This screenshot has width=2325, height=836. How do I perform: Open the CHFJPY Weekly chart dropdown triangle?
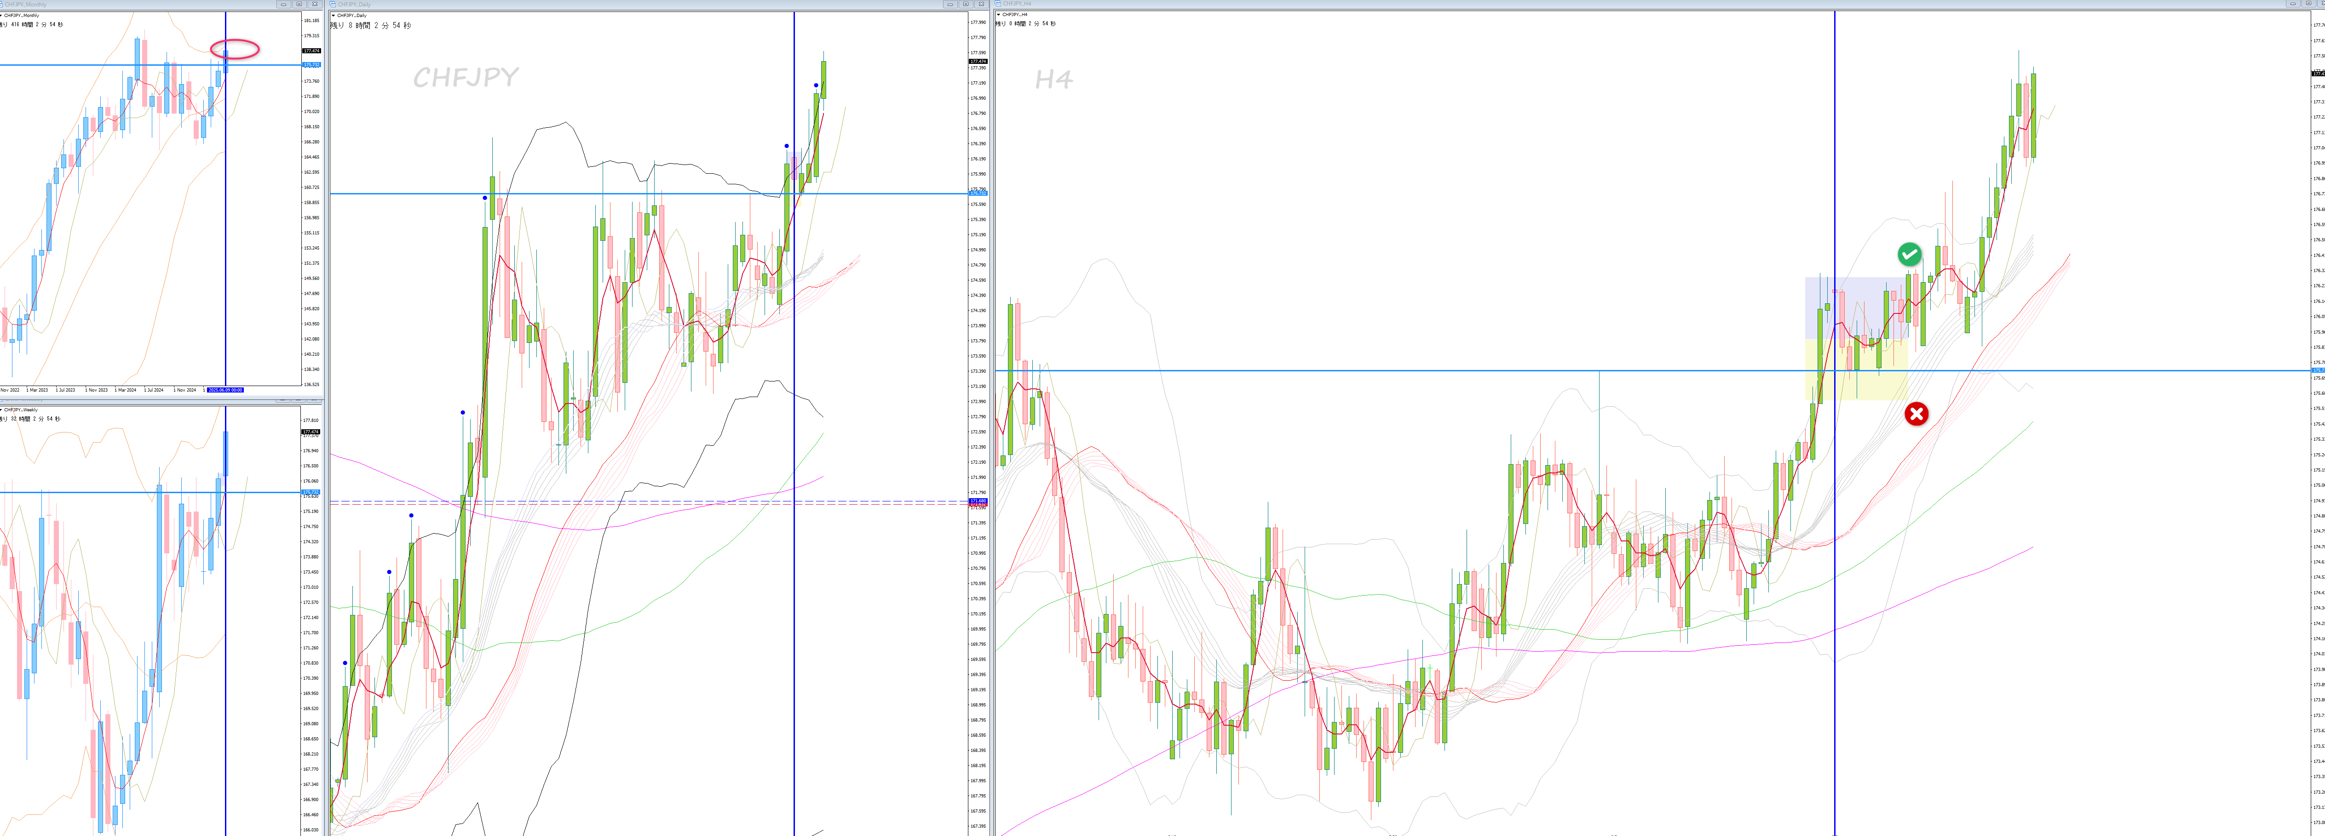click(1, 409)
